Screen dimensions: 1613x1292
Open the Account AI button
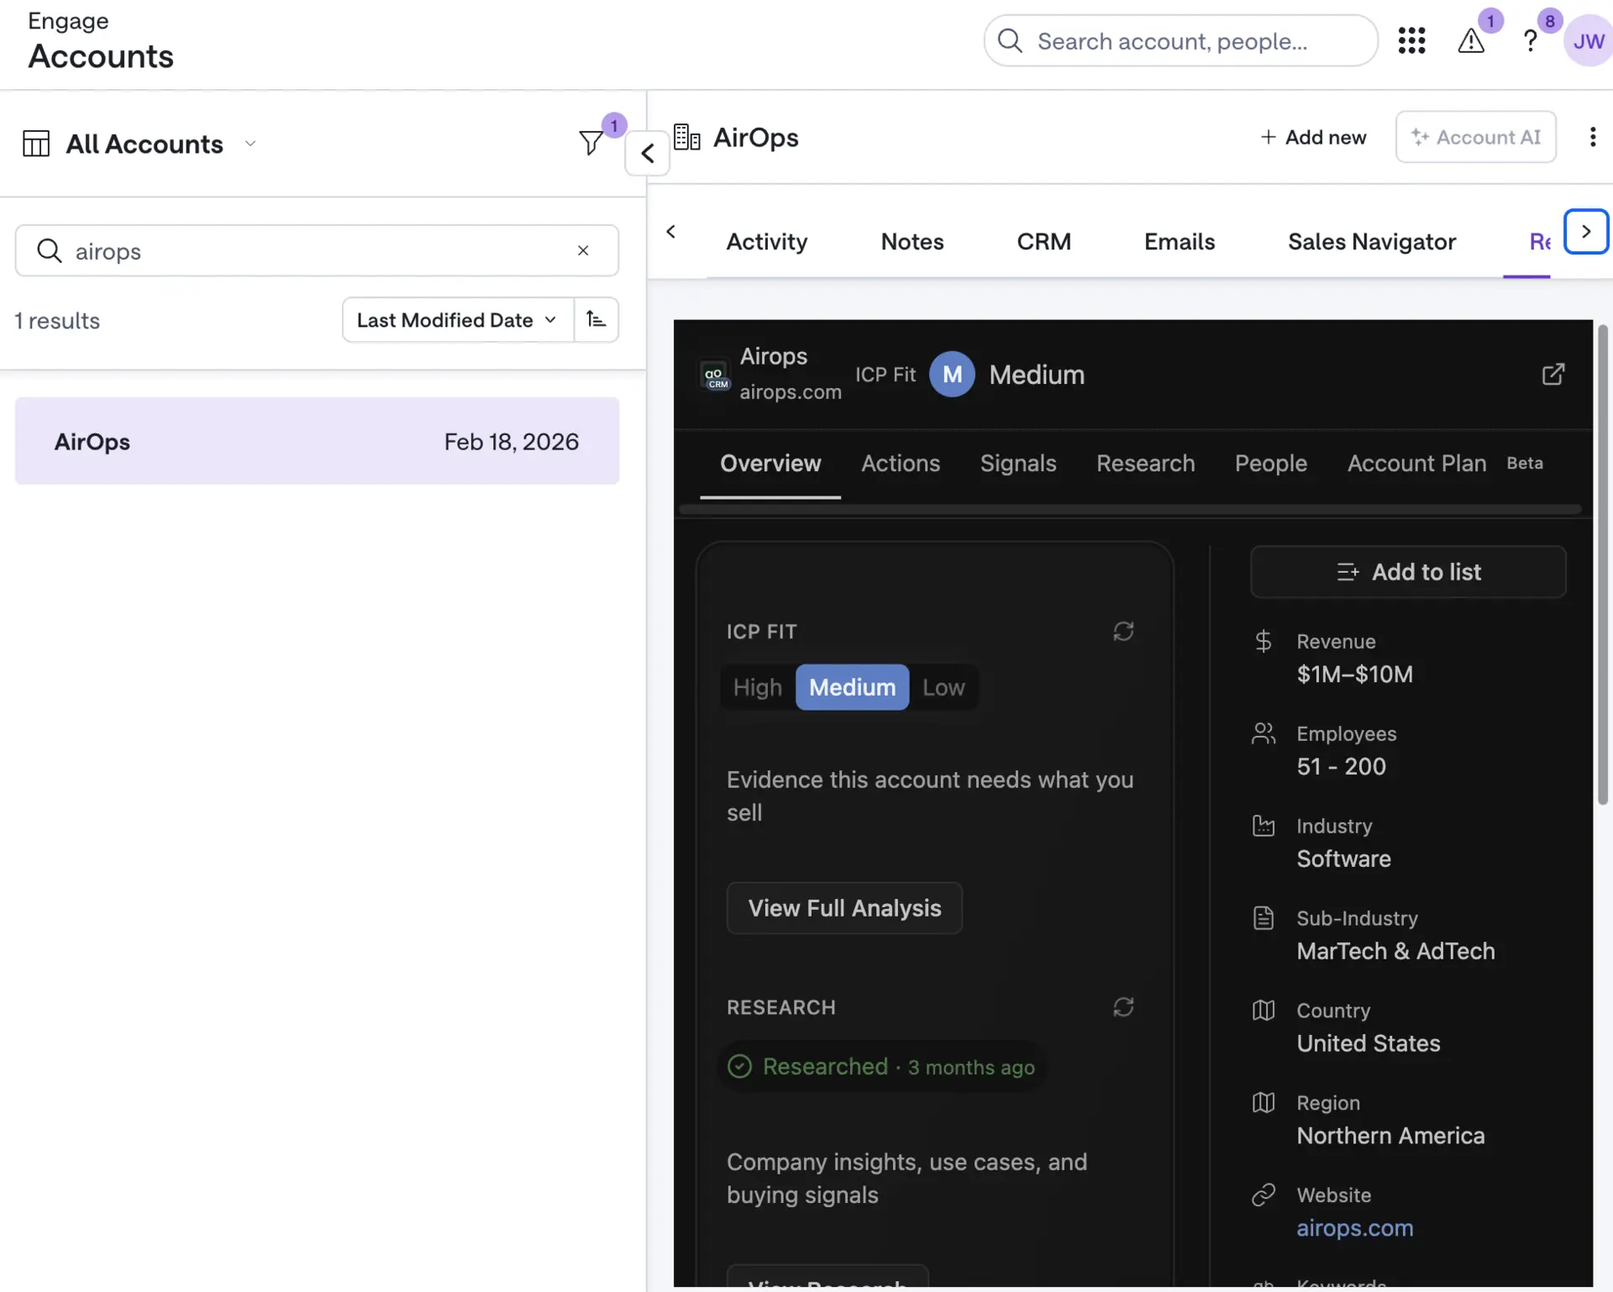coord(1475,137)
